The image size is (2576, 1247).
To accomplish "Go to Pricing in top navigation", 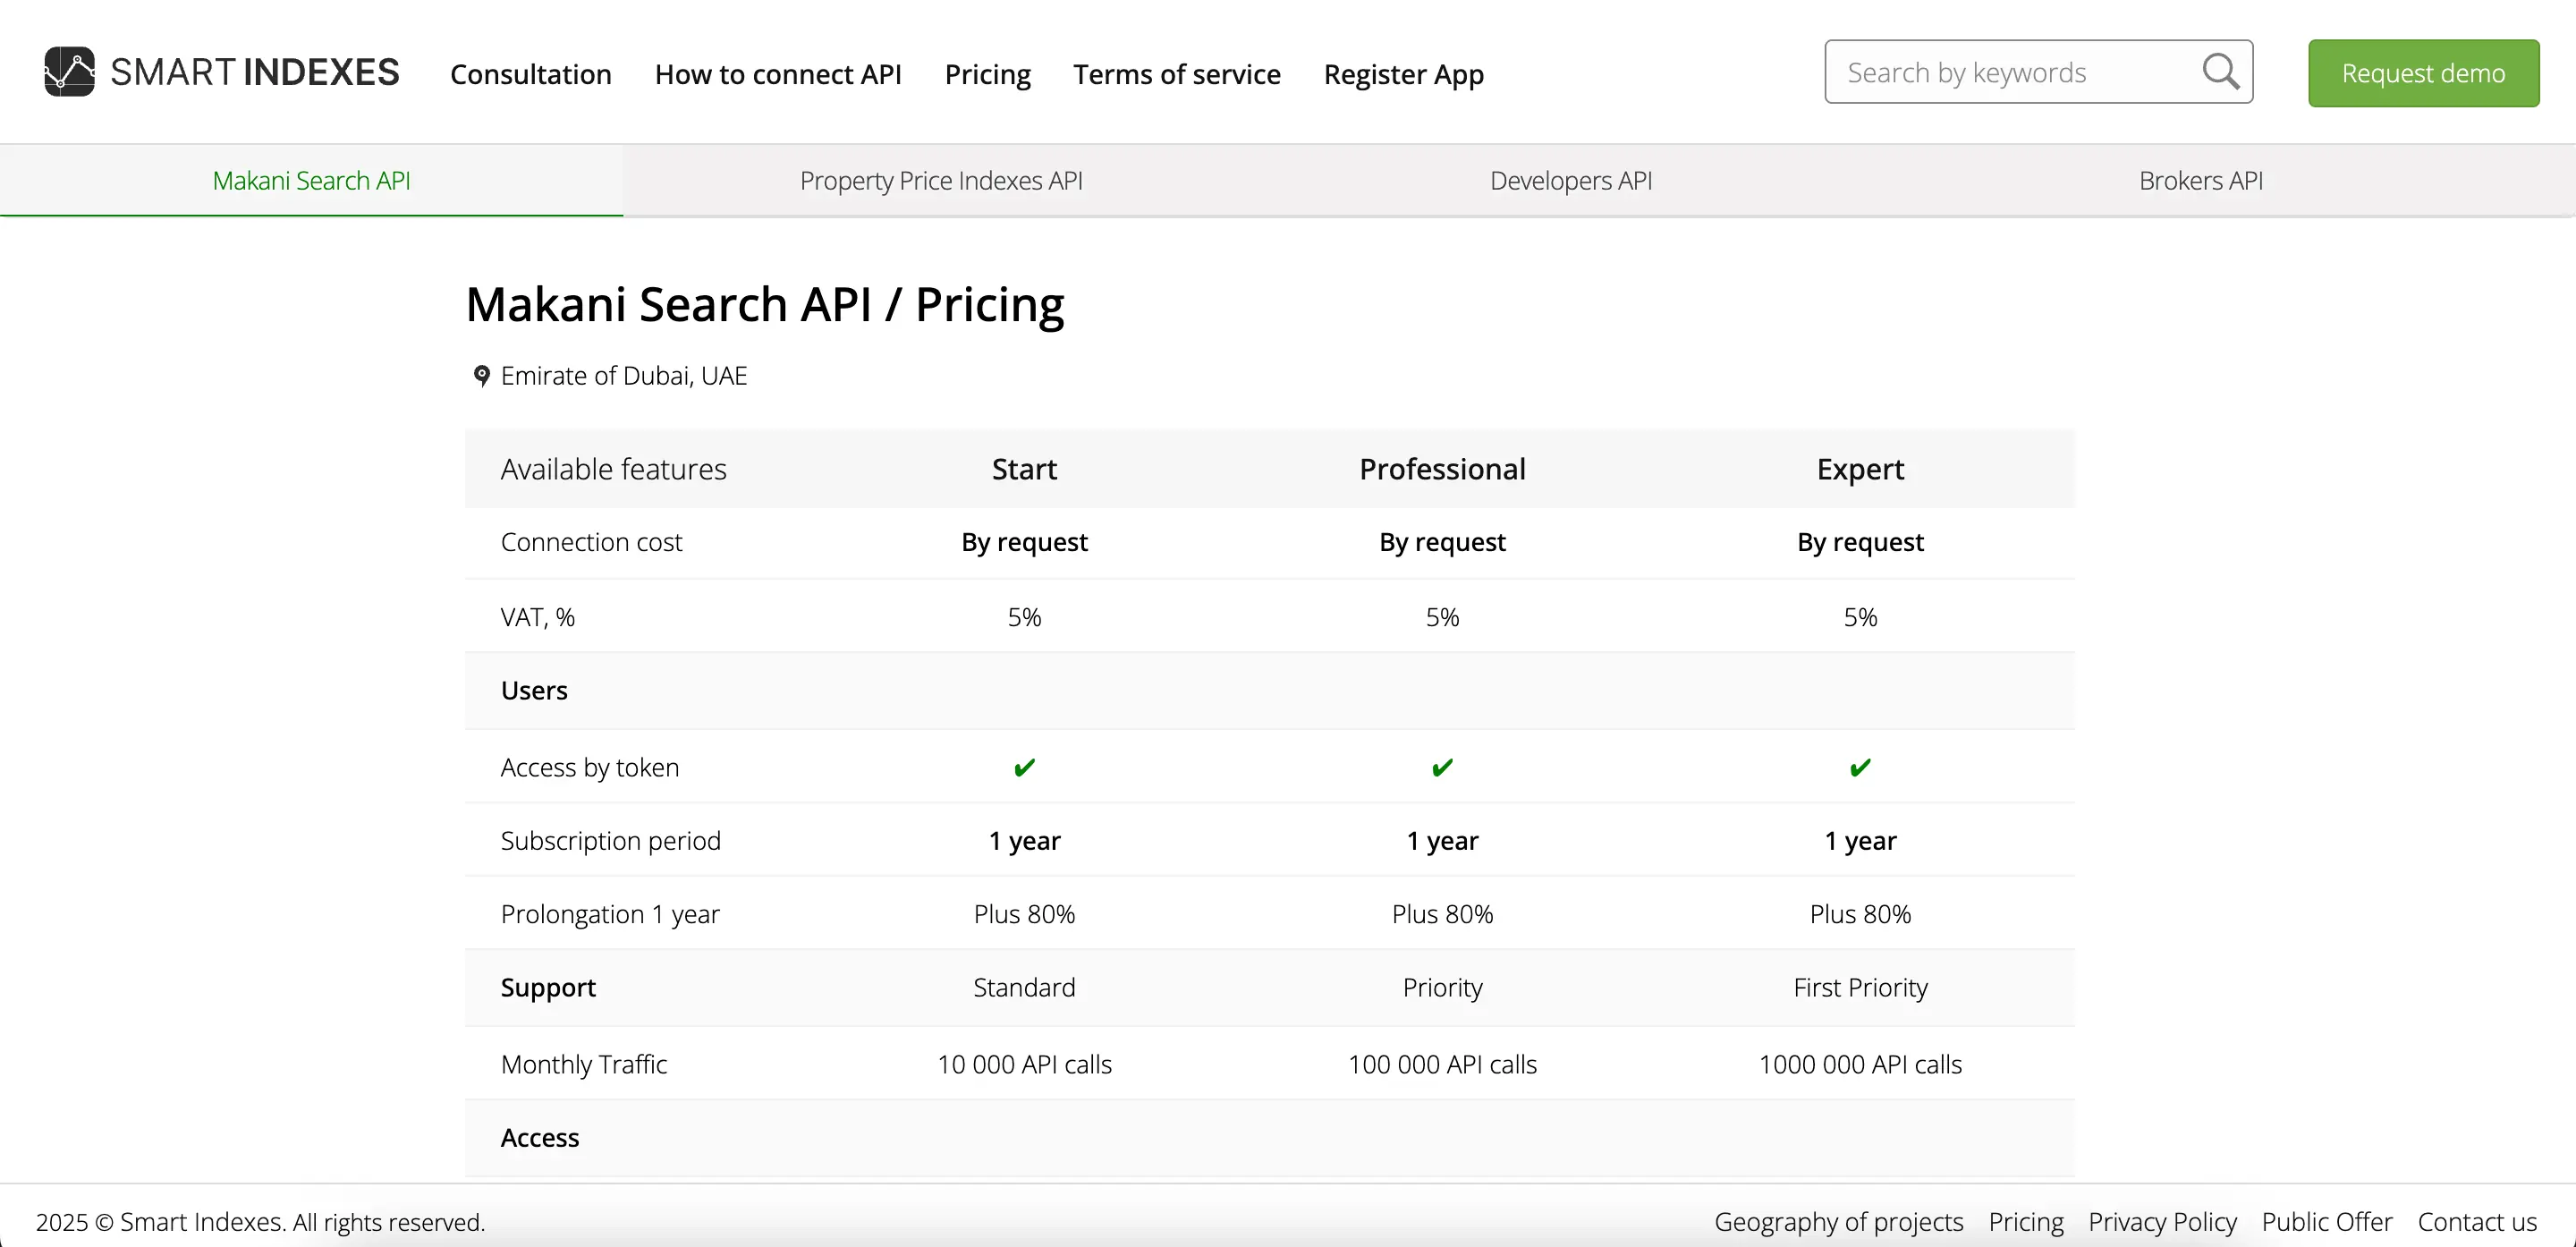I will 987,74.
